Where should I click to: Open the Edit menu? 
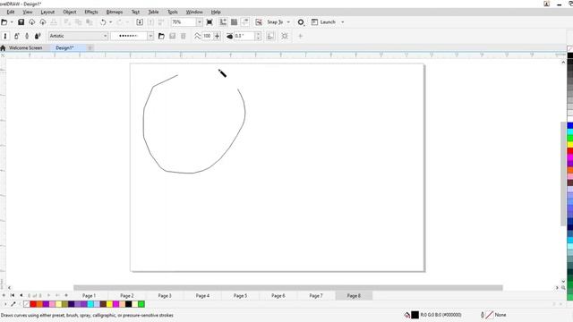[11, 12]
